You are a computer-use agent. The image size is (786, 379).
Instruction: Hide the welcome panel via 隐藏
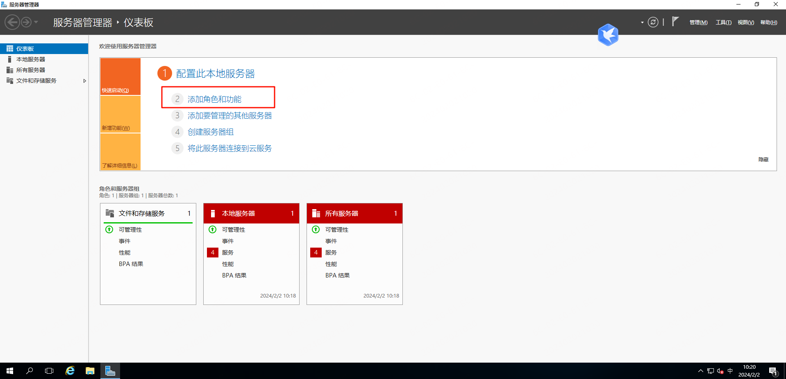[x=763, y=160]
